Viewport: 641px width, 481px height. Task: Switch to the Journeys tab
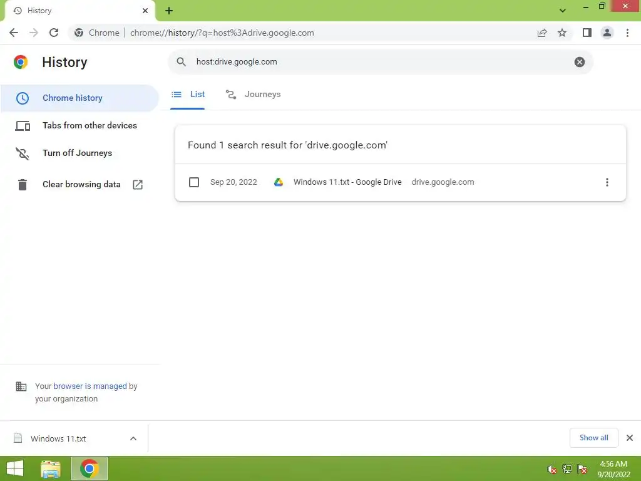coord(253,95)
